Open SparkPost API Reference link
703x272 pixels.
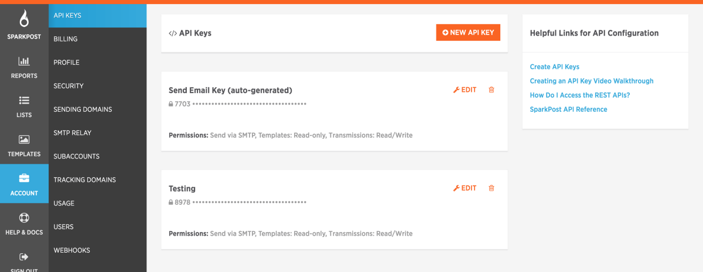point(568,109)
